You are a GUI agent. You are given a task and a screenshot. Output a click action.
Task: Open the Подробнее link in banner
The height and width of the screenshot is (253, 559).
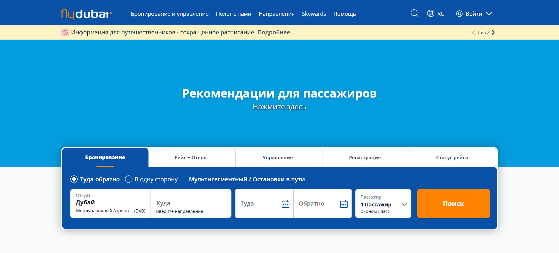(x=274, y=32)
